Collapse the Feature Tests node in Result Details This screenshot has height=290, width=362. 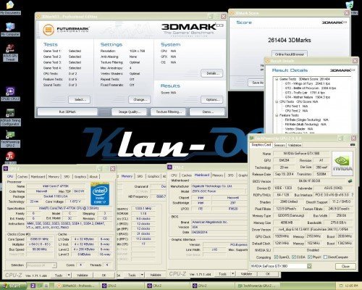tap(277, 115)
